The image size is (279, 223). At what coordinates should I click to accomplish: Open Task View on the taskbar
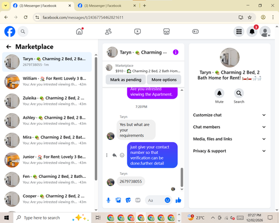tap(98, 217)
